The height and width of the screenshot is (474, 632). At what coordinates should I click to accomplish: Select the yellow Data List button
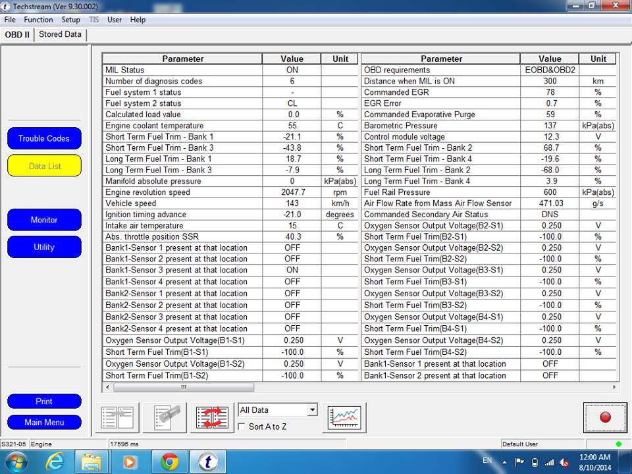click(44, 166)
